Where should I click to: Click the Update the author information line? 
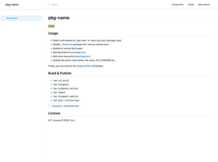click(84, 60)
